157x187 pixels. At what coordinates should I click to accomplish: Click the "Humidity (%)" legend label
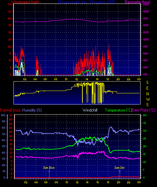point(32,110)
